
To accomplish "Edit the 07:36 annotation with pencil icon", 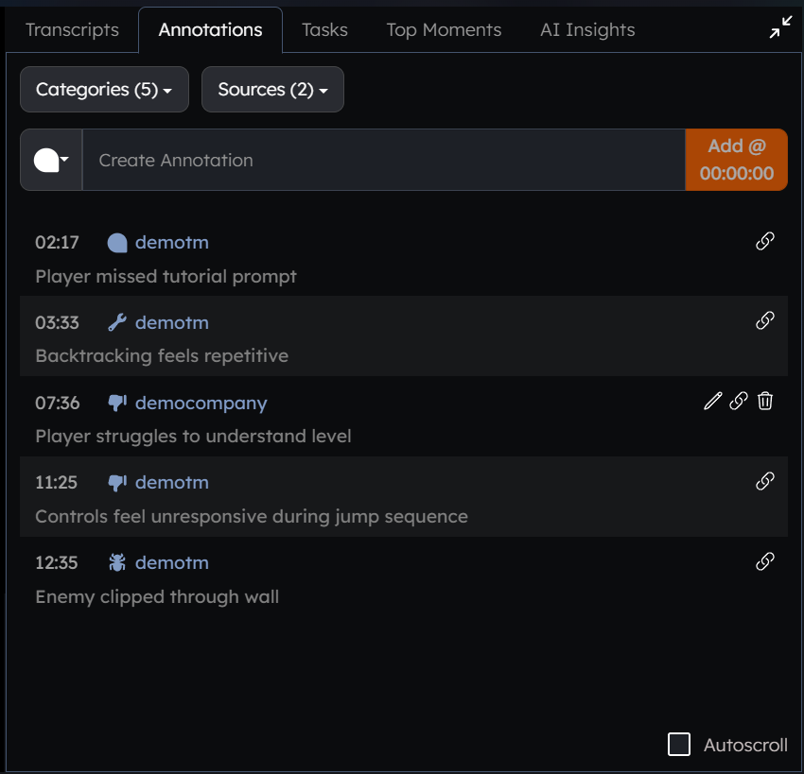I will pyautogui.click(x=712, y=401).
